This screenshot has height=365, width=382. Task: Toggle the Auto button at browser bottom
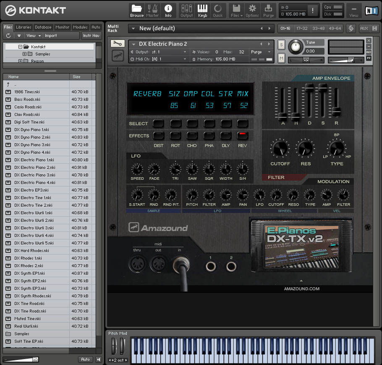[x=85, y=360]
